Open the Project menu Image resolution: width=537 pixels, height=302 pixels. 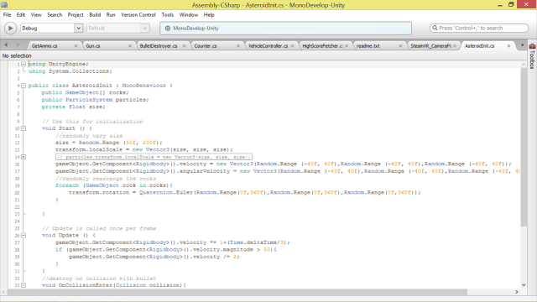76,15
